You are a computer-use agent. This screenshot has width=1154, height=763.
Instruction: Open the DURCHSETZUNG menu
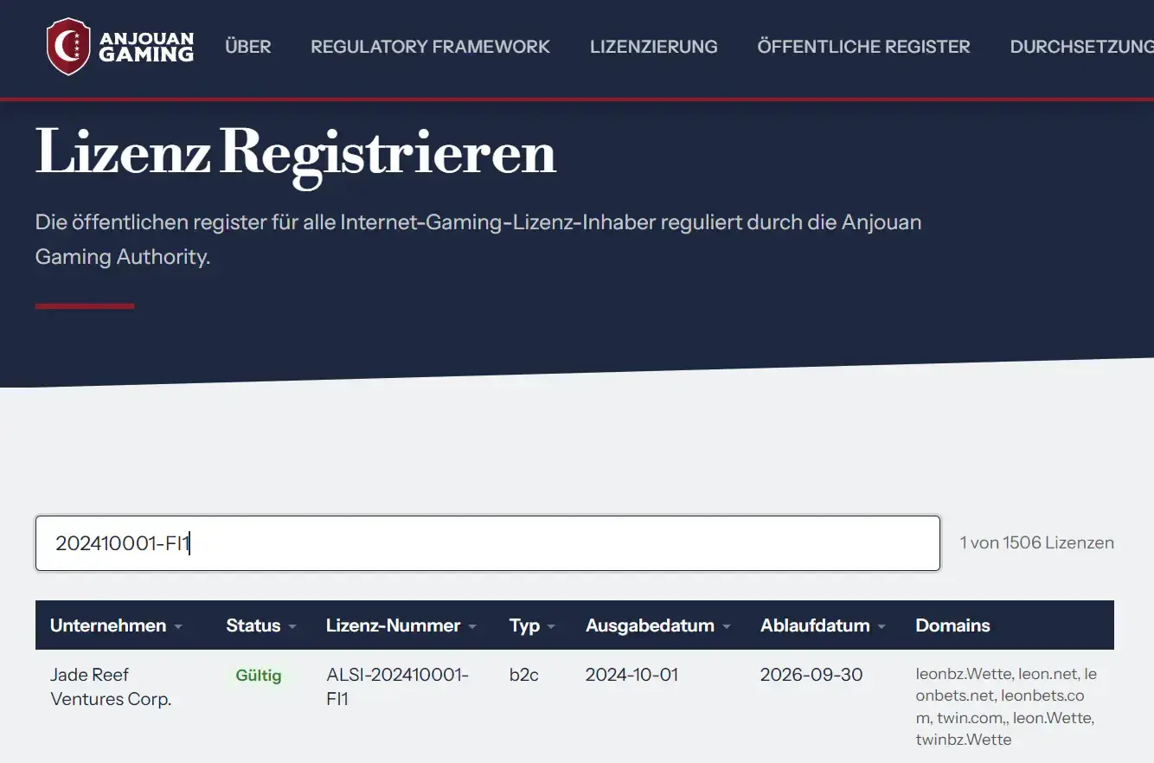1081,47
